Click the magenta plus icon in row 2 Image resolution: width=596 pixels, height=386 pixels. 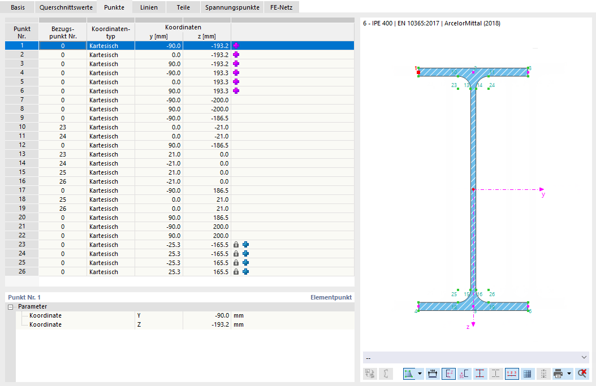(x=236, y=55)
